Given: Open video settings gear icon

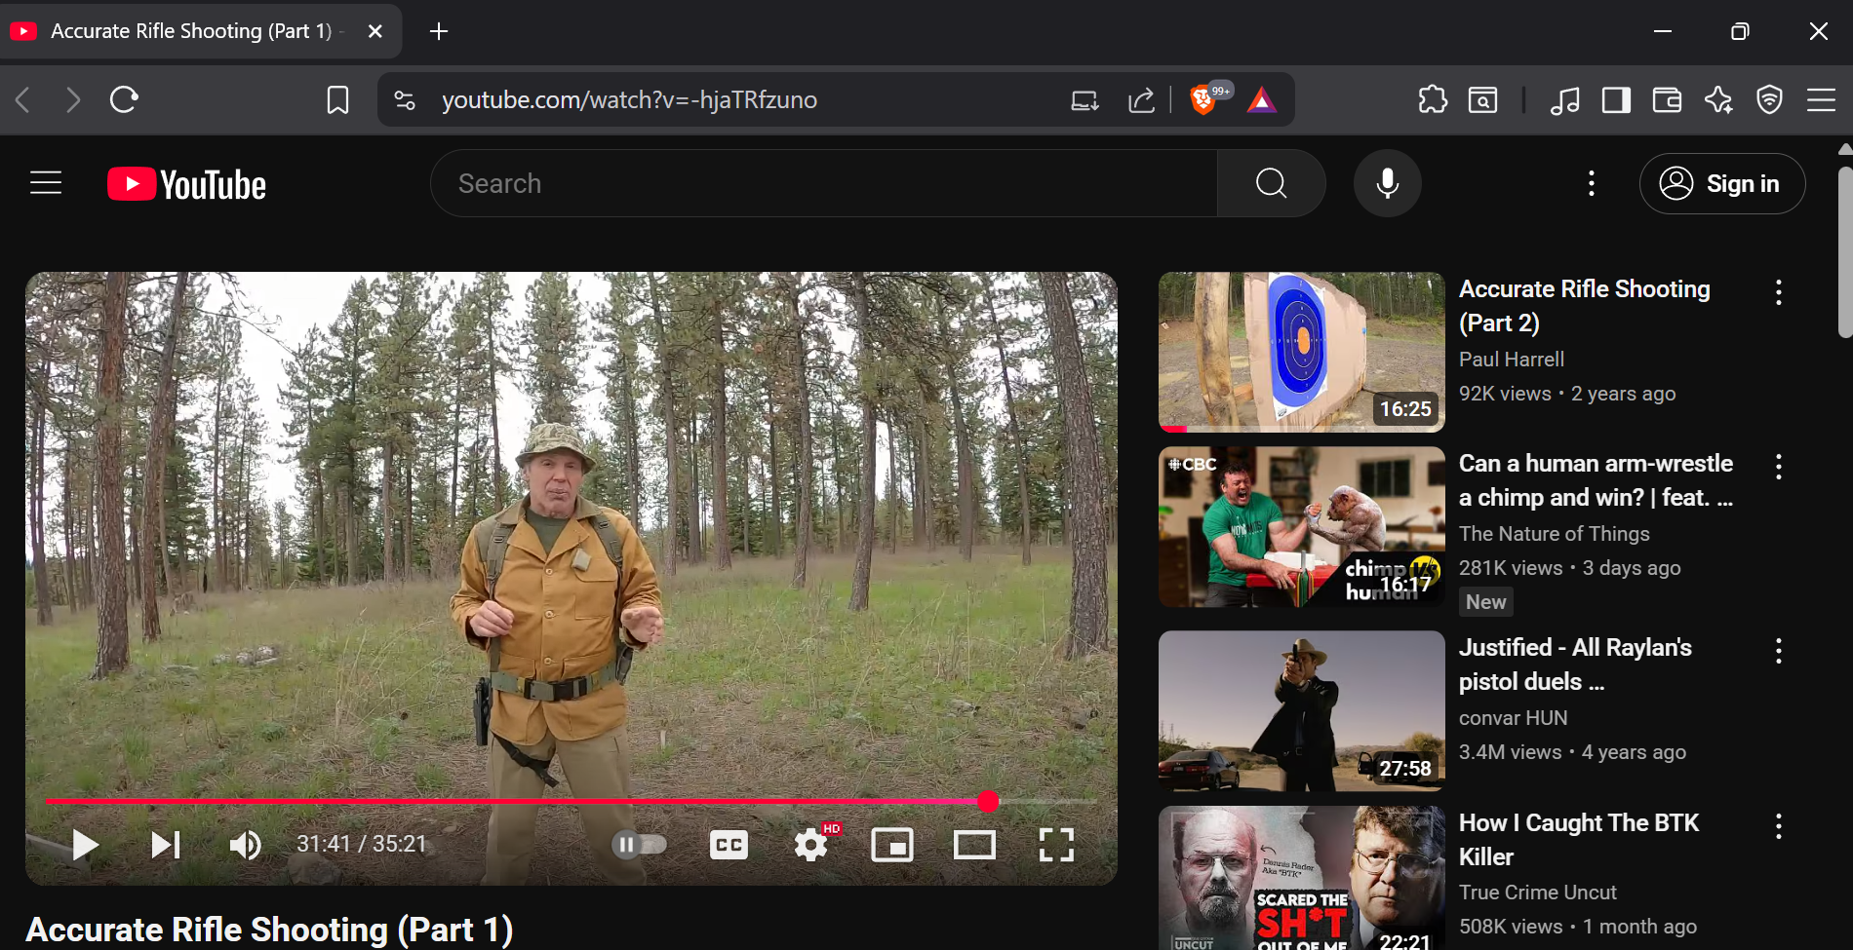Looking at the screenshot, I should (811, 845).
